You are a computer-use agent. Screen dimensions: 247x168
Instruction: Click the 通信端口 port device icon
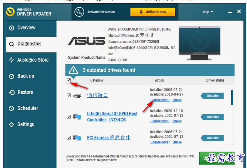pos(77,96)
